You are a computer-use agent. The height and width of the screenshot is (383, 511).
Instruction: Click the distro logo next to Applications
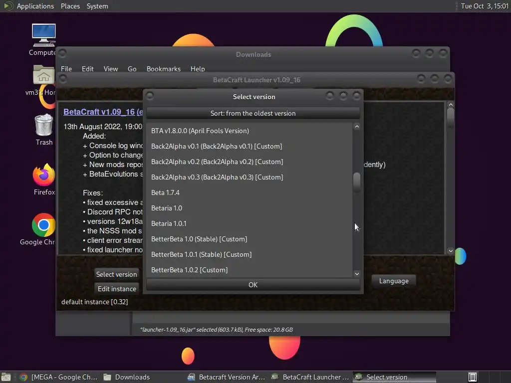coord(8,6)
